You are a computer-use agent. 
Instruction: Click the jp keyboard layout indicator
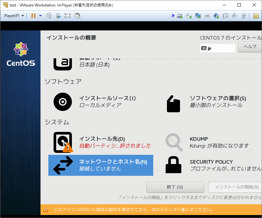pyautogui.click(x=217, y=48)
